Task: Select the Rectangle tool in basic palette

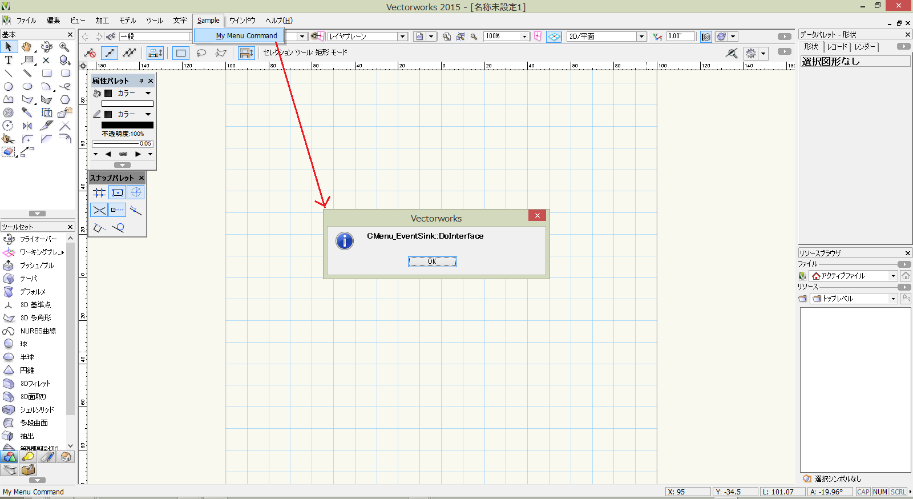Action: point(47,73)
